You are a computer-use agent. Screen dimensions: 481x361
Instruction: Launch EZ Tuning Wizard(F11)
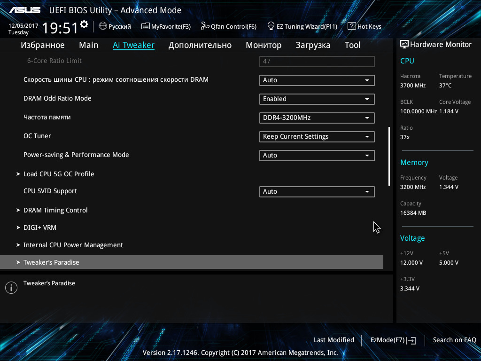click(x=302, y=26)
